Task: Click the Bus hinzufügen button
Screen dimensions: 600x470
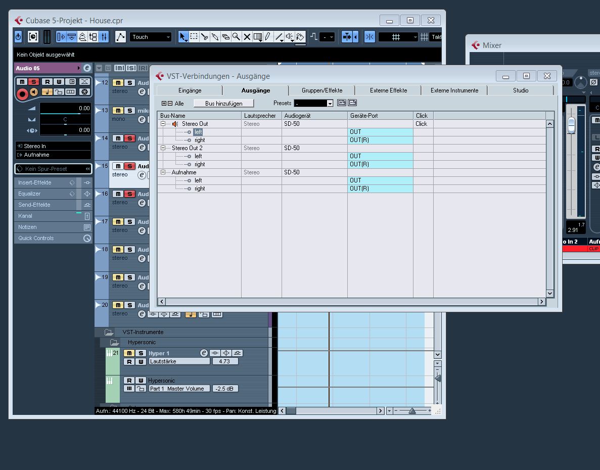Action: [x=224, y=103]
